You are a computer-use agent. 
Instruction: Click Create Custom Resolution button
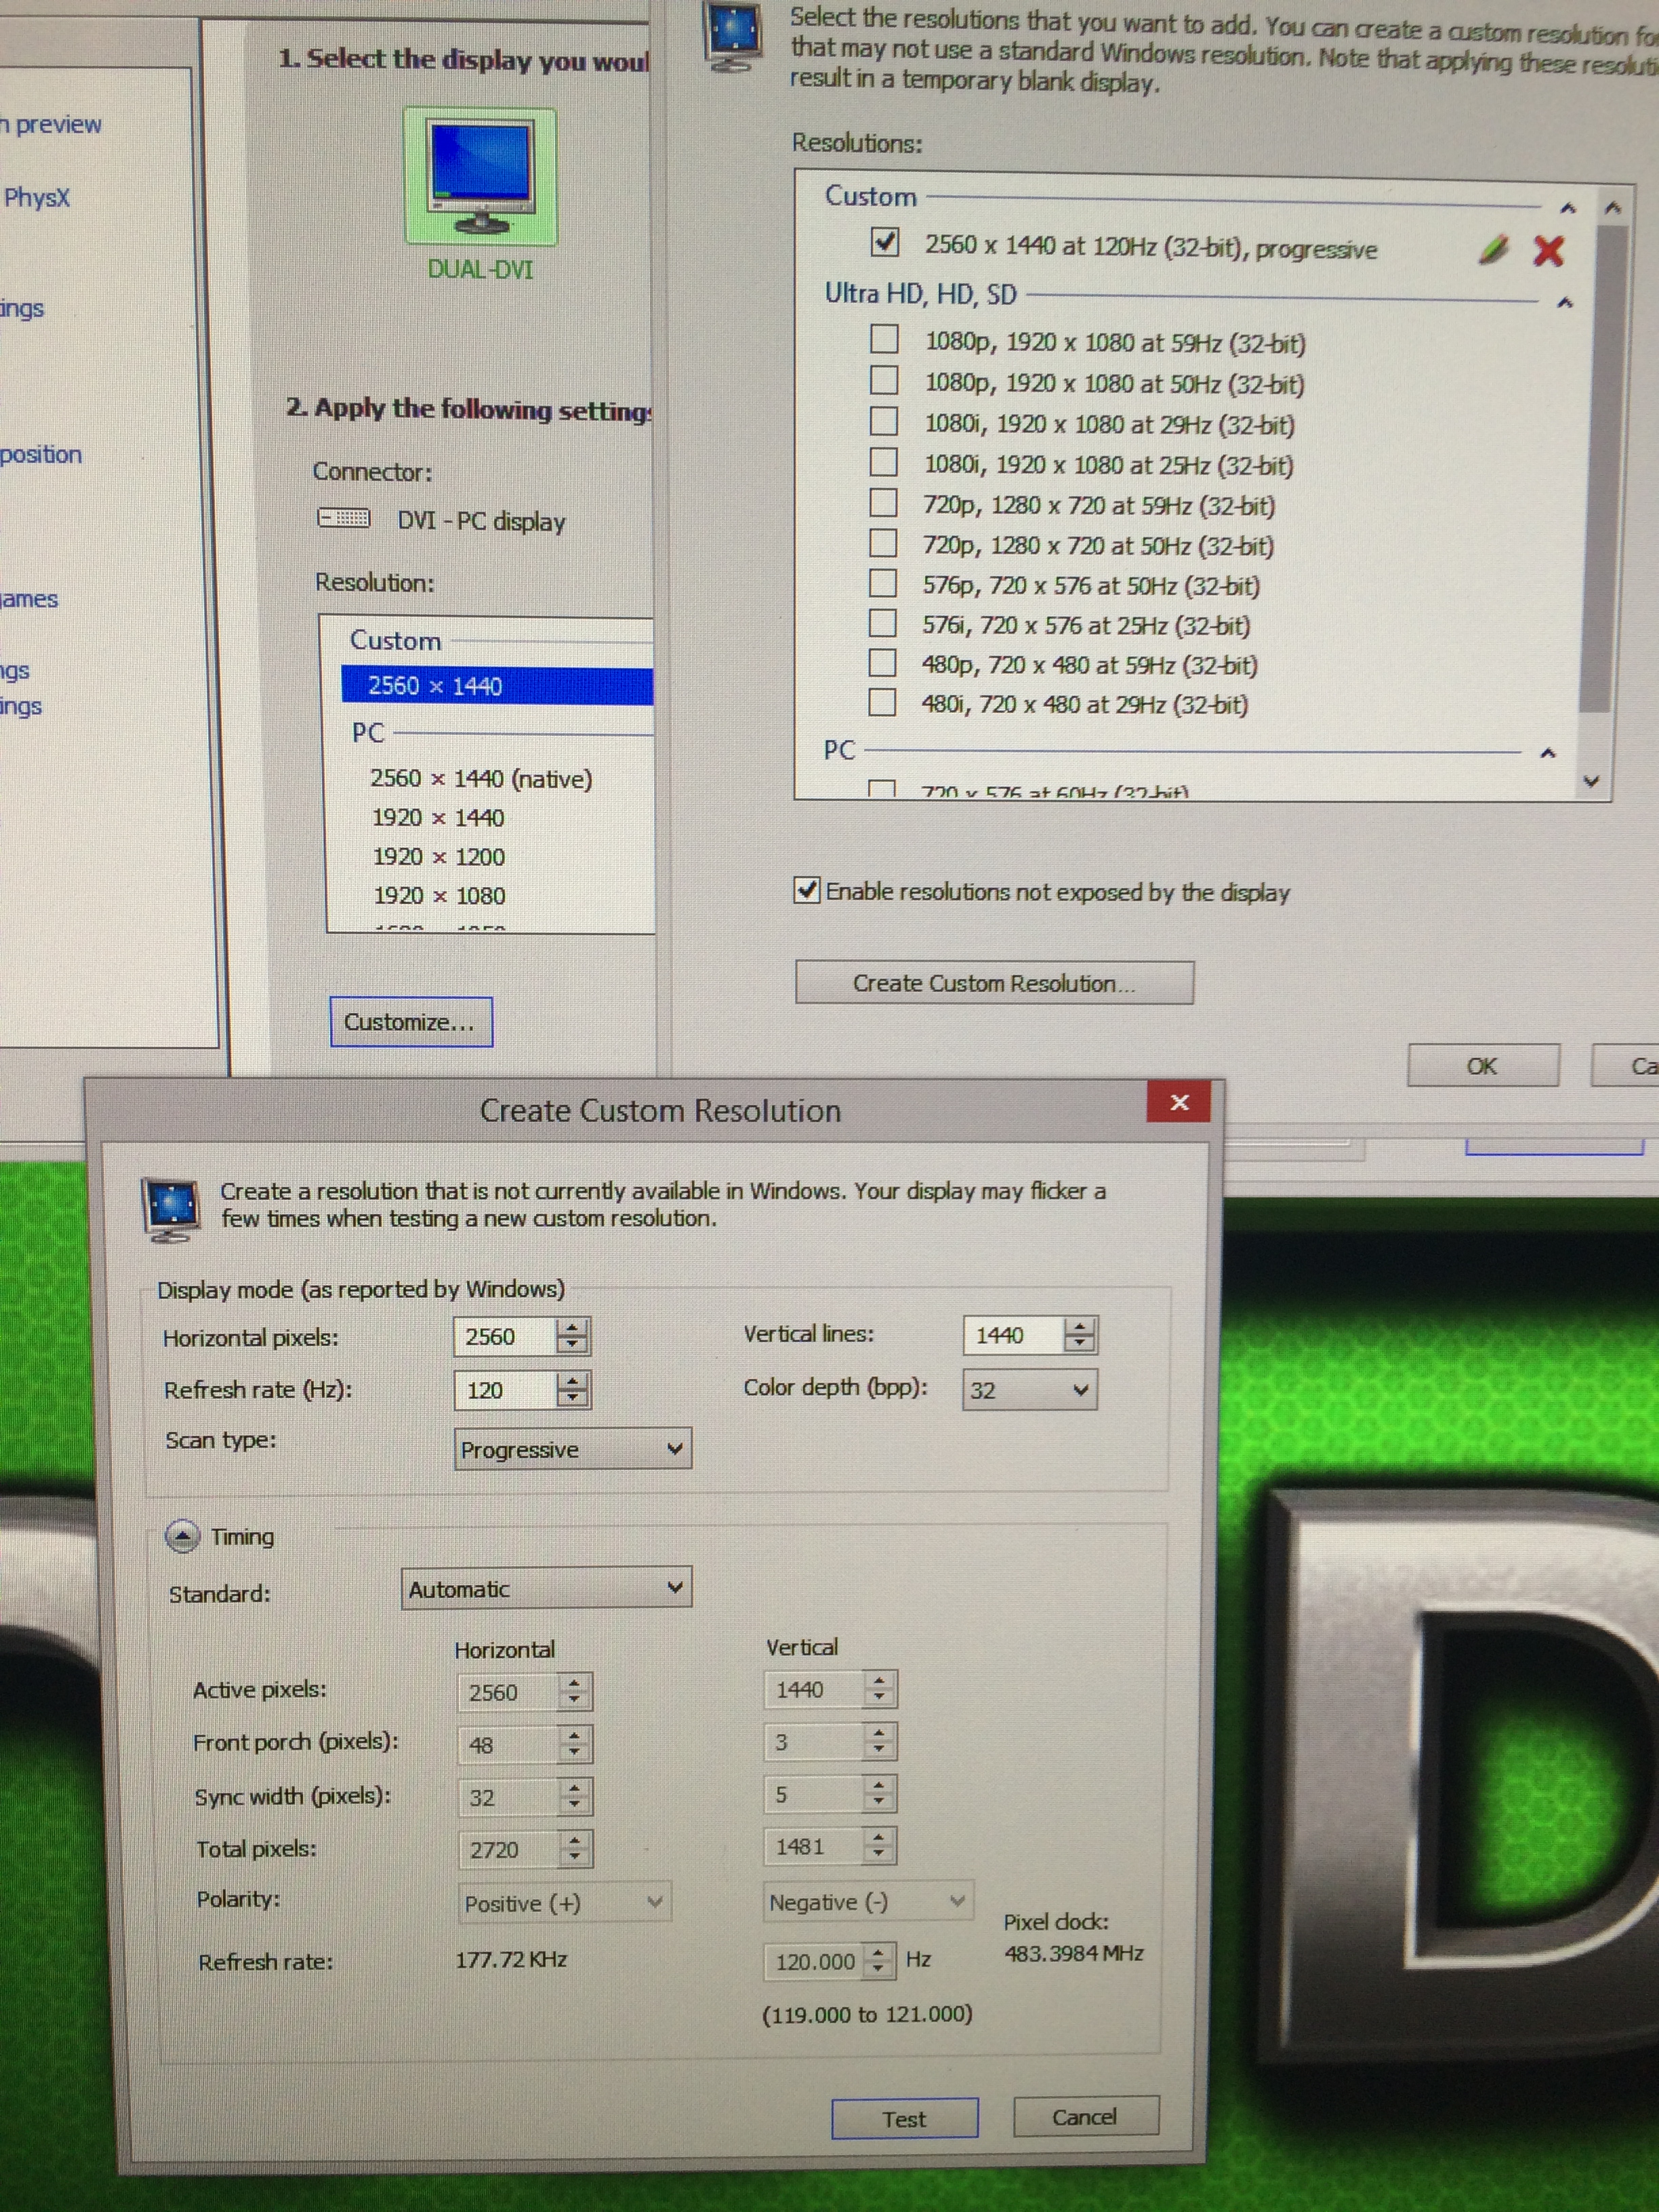click(993, 983)
